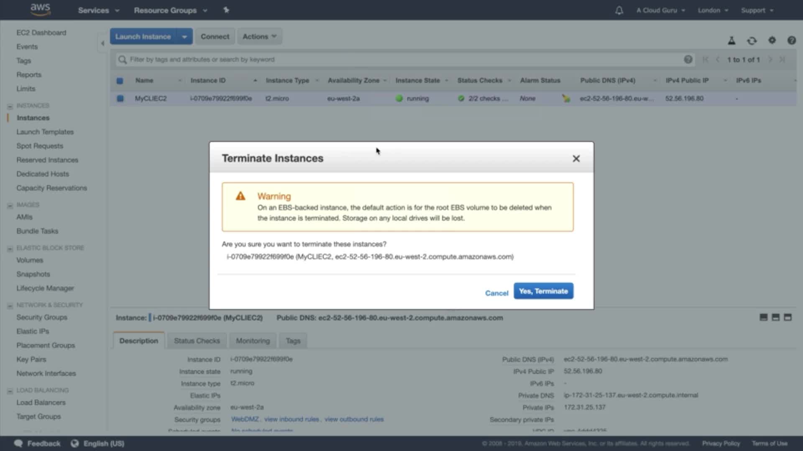Click the Cancel link in dialog
This screenshot has width=803, height=451.
(x=496, y=293)
